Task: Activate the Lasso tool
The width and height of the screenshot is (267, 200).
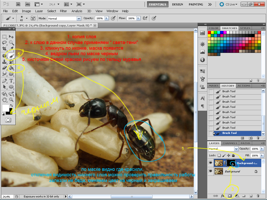Action: coord(4,43)
